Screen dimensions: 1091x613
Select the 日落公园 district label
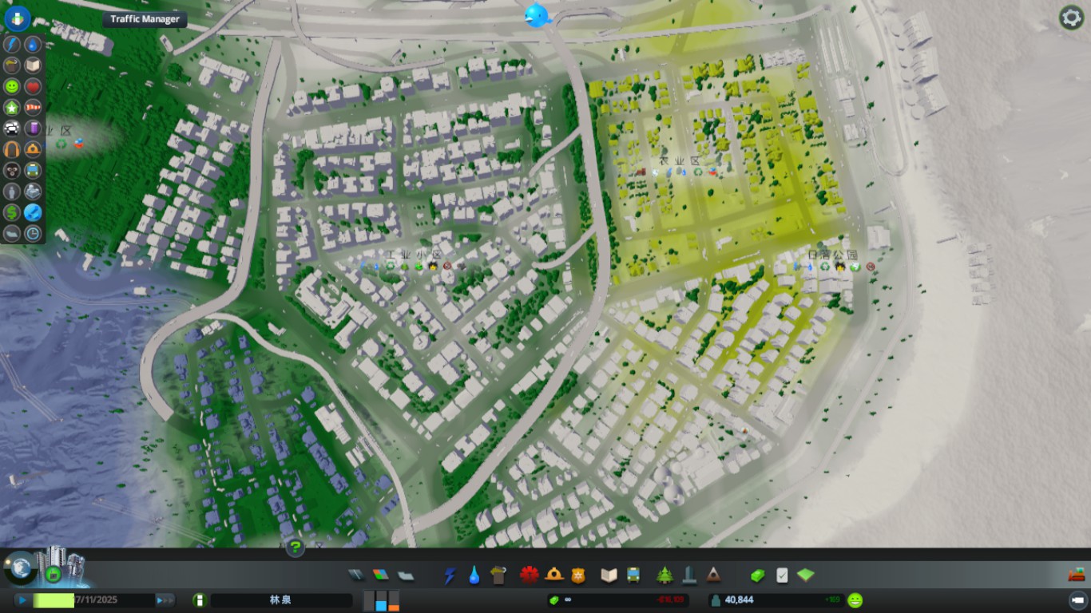point(832,255)
